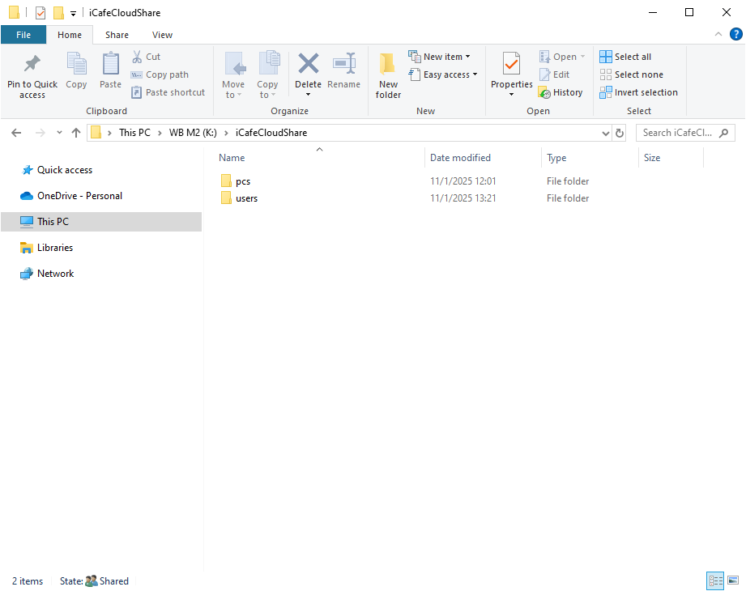Click the Invert selection icon
Viewport: 746px width, 591px height.
pos(606,92)
